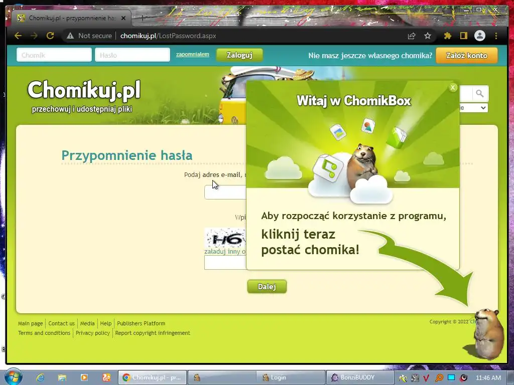The image size is (514, 385).
Task: Open a new browser tab
Action: pyautogui.click(x=142, y=19)
